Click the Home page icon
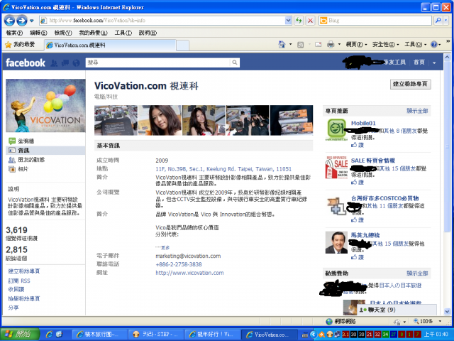 (282, 44)
